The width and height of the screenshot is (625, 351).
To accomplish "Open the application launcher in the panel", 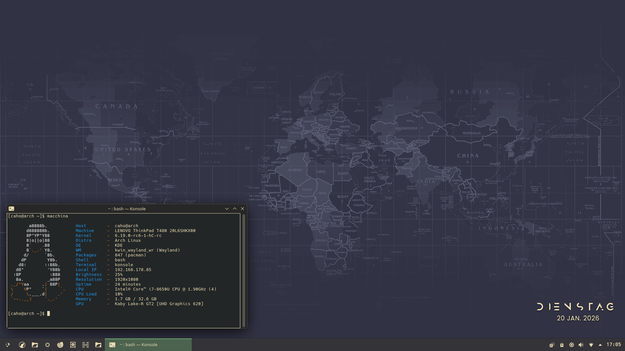I will (8, 345).
